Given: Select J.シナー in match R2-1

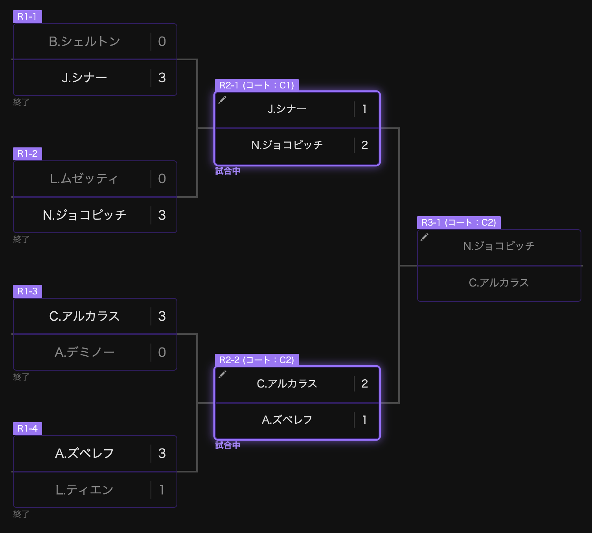Looking at the screenshot, I should 287,109.
